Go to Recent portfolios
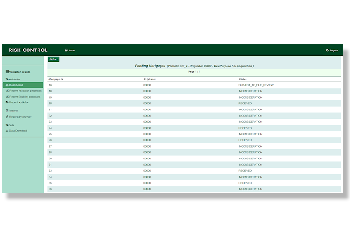 pyautogui.click(x=19, y=102)
